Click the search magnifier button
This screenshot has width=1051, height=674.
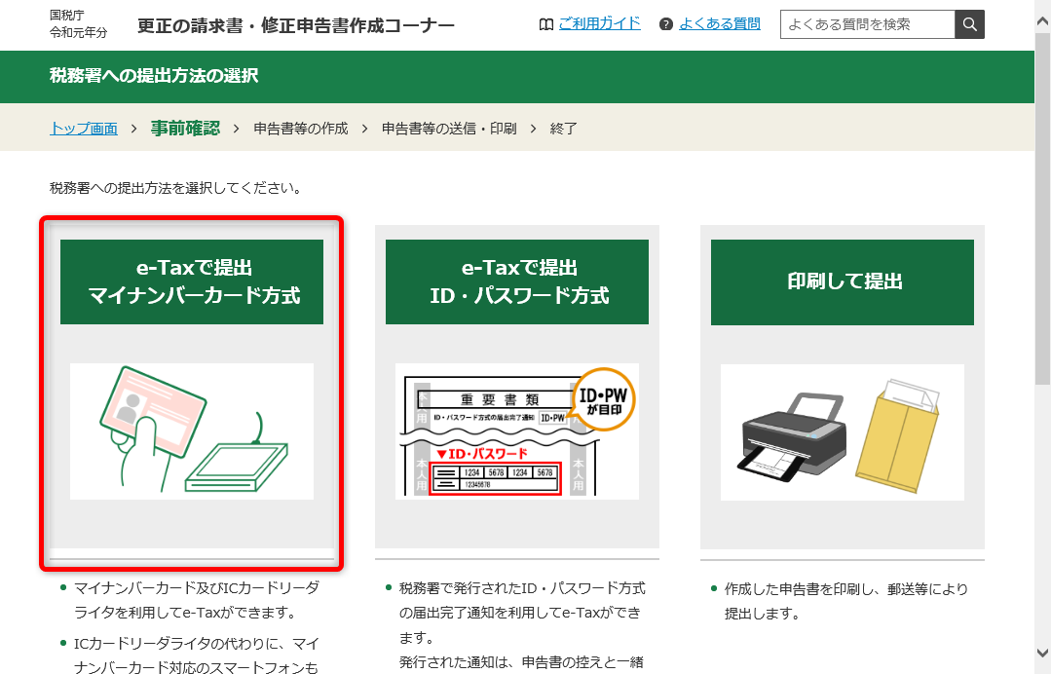969,24
